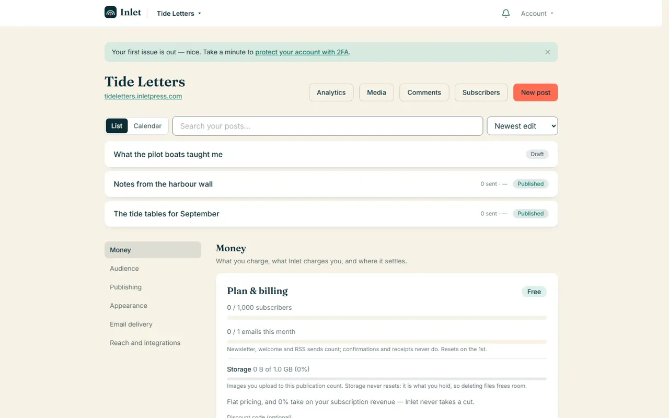Open the Comments button

424,92
